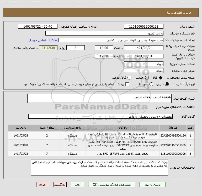
Task: Click the remaining days field showing 2
Action: point(76,48)
